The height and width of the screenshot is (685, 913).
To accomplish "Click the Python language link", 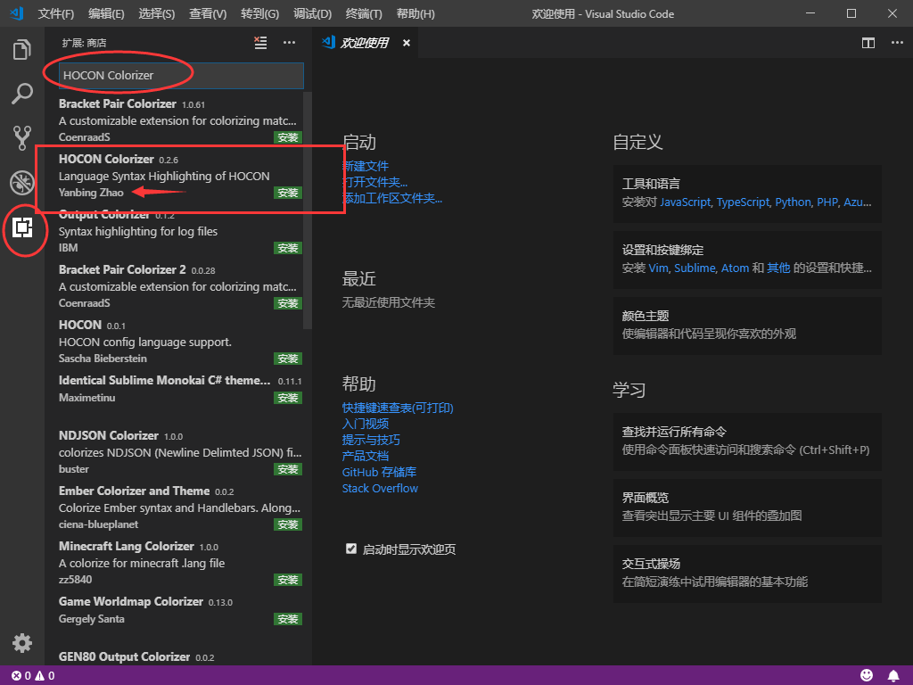I will [793, 202].
